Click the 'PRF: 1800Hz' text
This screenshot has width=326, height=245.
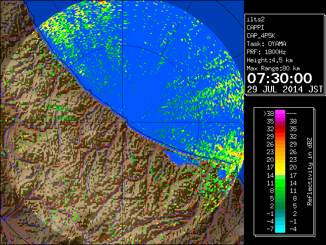(x=266, y=52)
